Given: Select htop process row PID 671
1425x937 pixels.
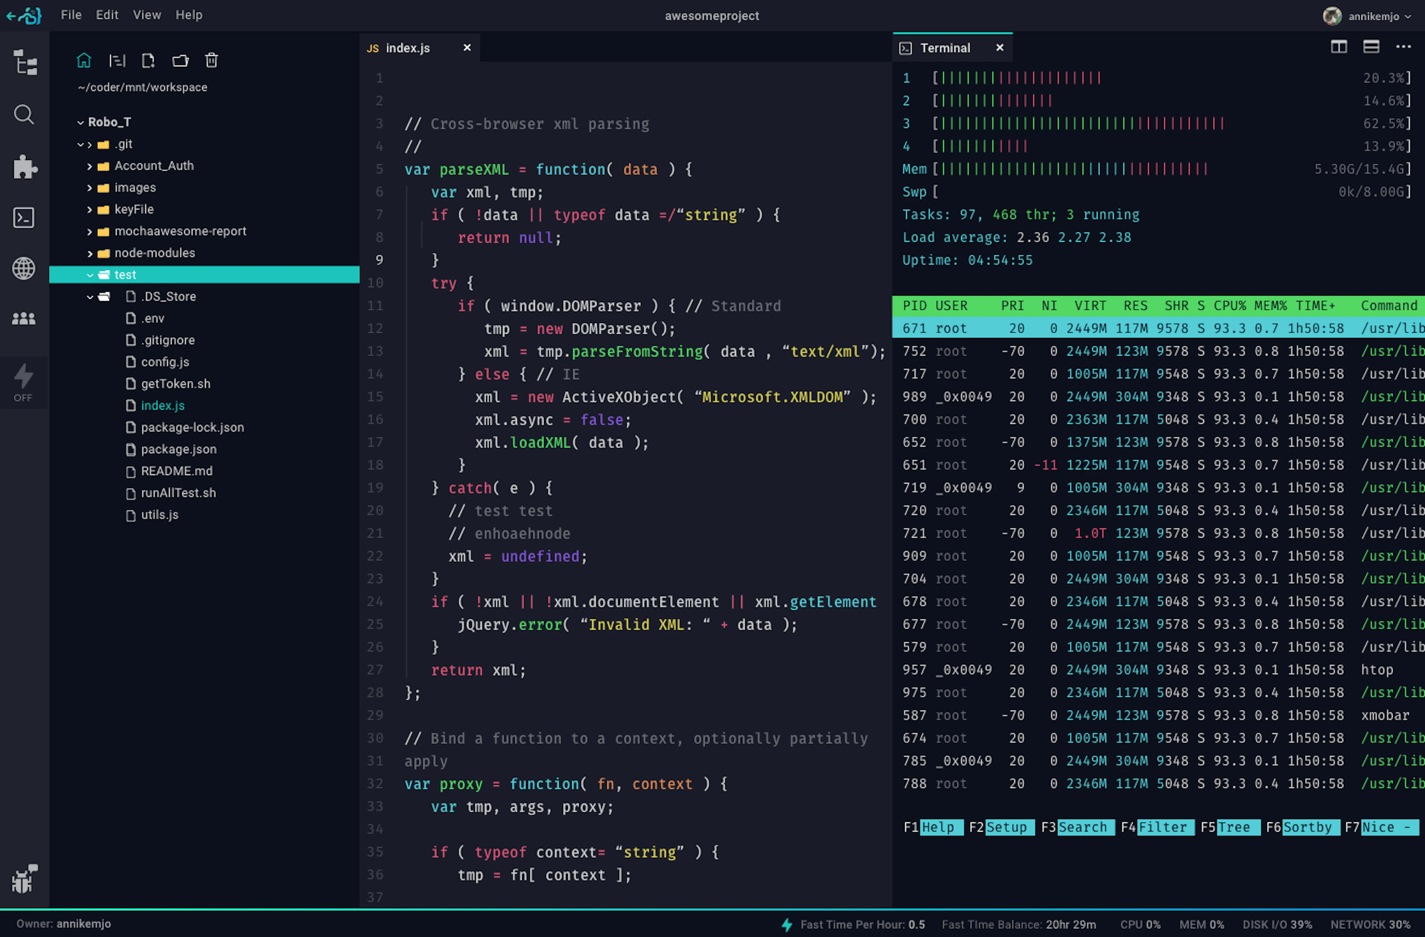Looking at the screenshot, I should 1159,329.
